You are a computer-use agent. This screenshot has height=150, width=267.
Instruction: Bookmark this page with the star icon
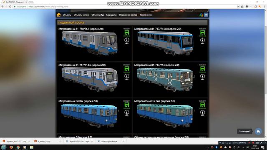coord(238,7)
